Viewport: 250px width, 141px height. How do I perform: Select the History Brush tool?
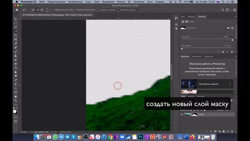click(x=16, y=60)
